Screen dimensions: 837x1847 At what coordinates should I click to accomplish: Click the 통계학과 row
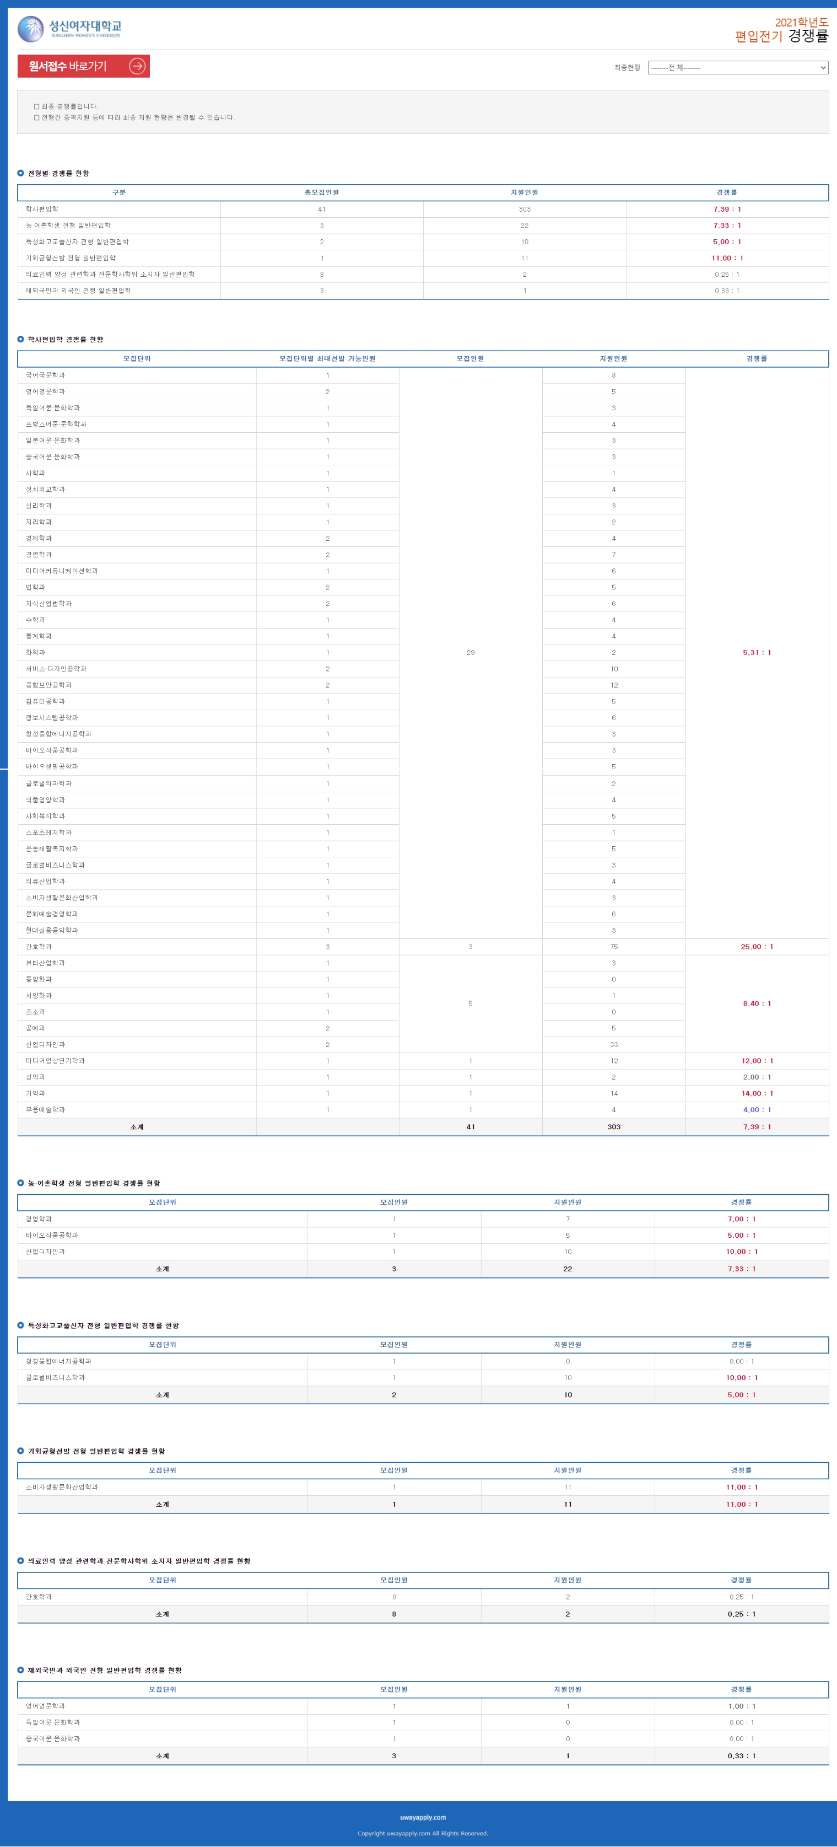pos(423,636)
